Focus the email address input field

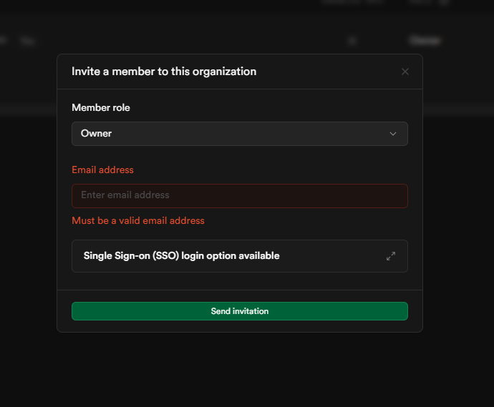(239, 195)
